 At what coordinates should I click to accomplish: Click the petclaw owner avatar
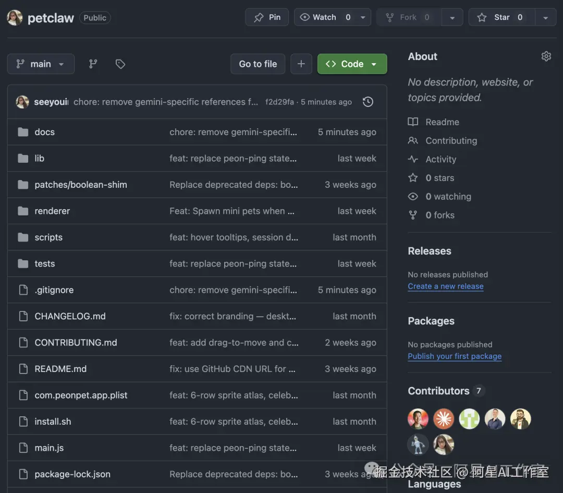[15, 18]
